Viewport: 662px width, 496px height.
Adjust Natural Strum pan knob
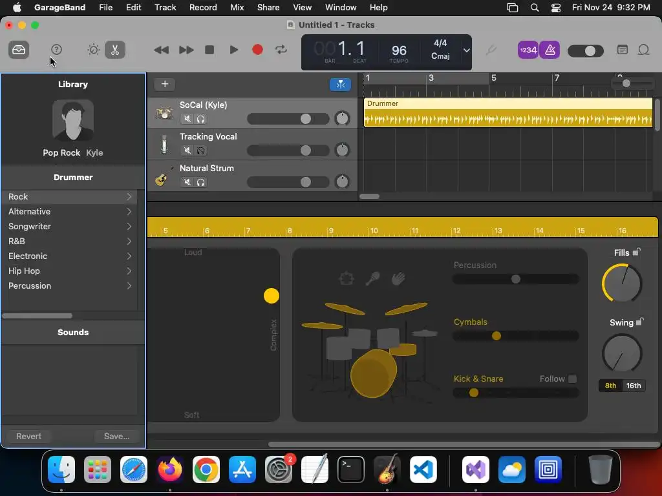click(x=342, y=181)
